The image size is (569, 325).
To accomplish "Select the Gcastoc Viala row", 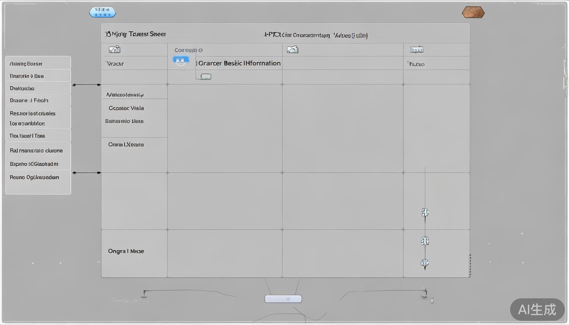I will coord(126,108).
